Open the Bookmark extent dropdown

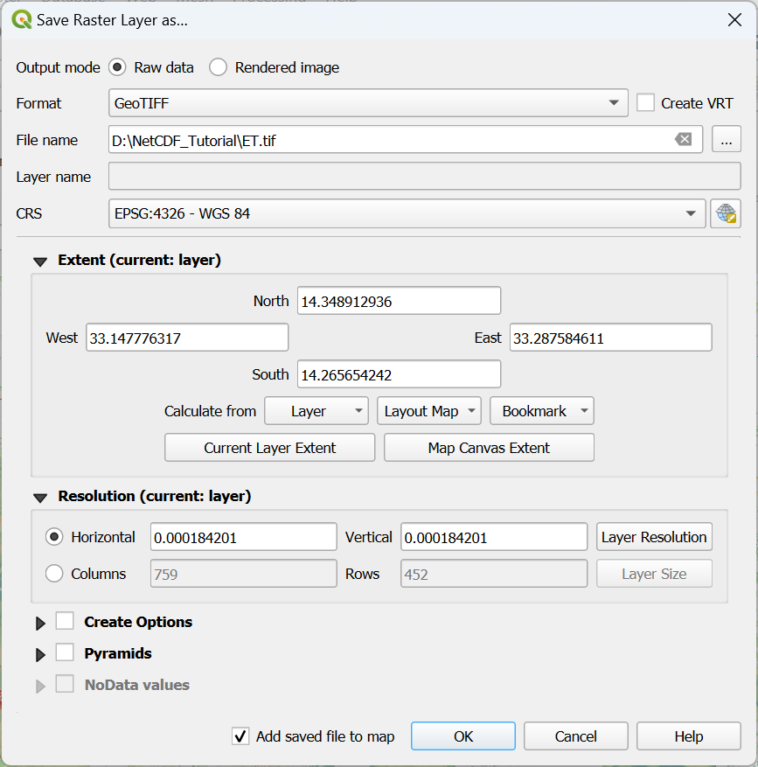click(x=542, y=411)
